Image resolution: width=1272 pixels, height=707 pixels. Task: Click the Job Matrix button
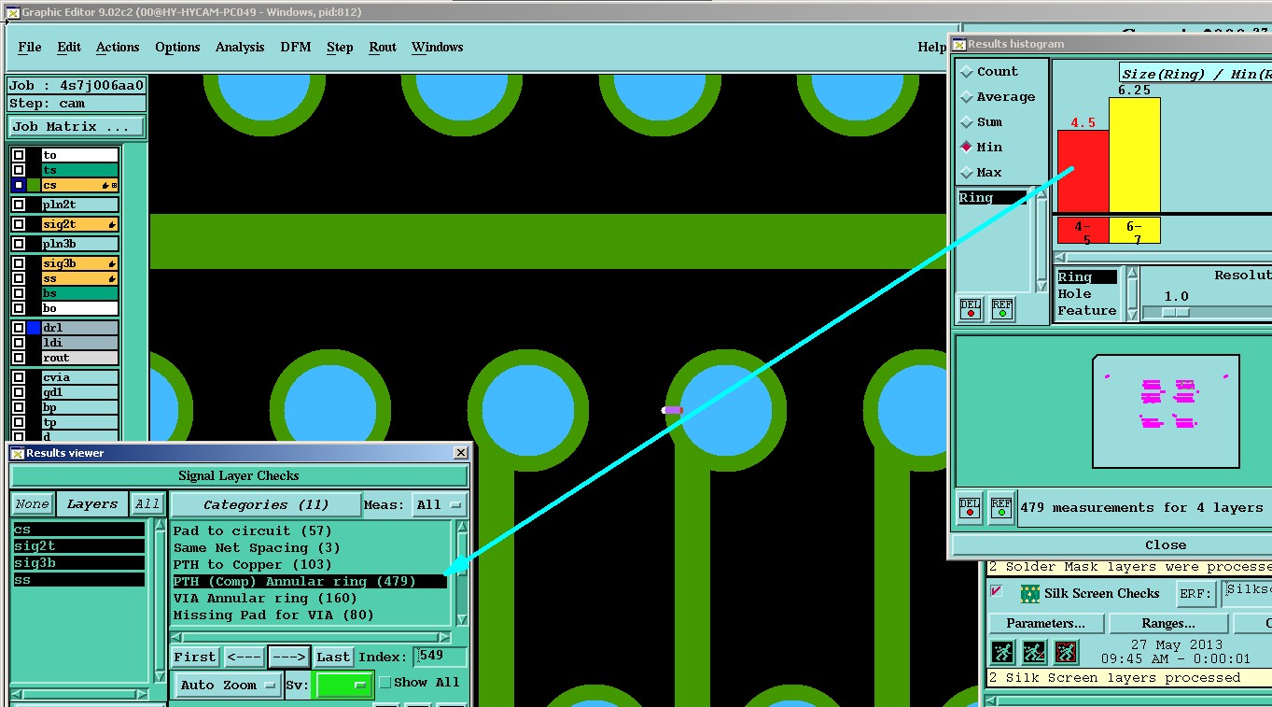(x=77, y=127)
